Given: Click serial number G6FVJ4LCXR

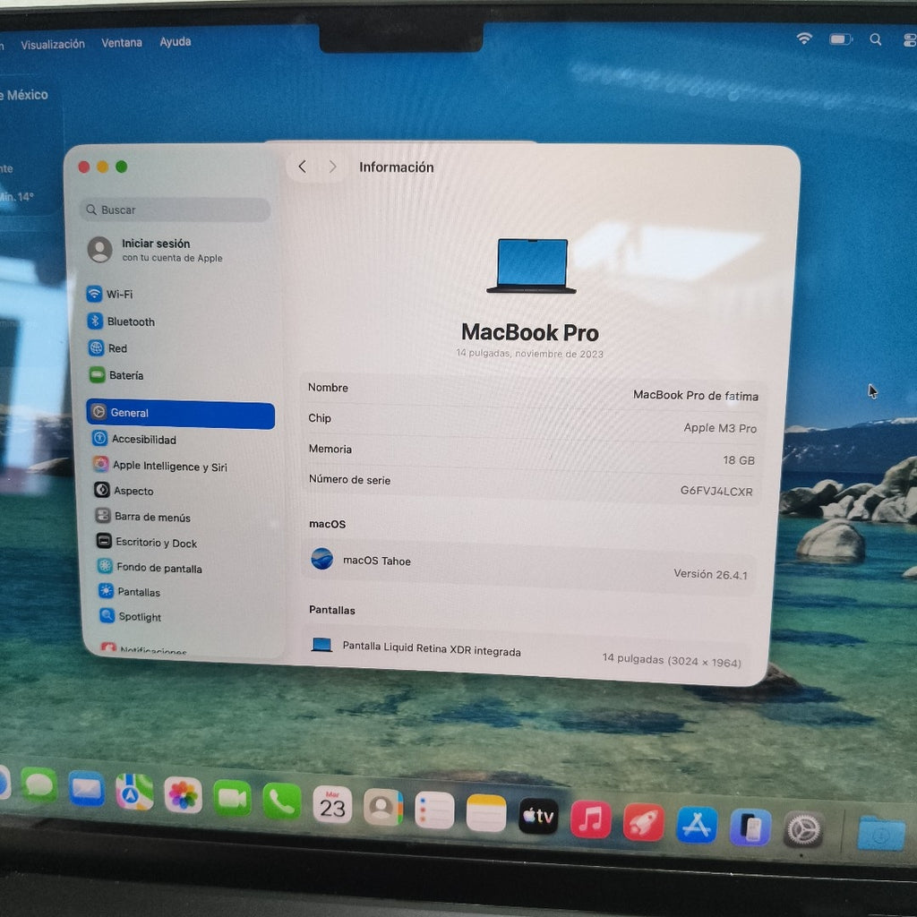Looking at the screenshot, I should (716, 491).
